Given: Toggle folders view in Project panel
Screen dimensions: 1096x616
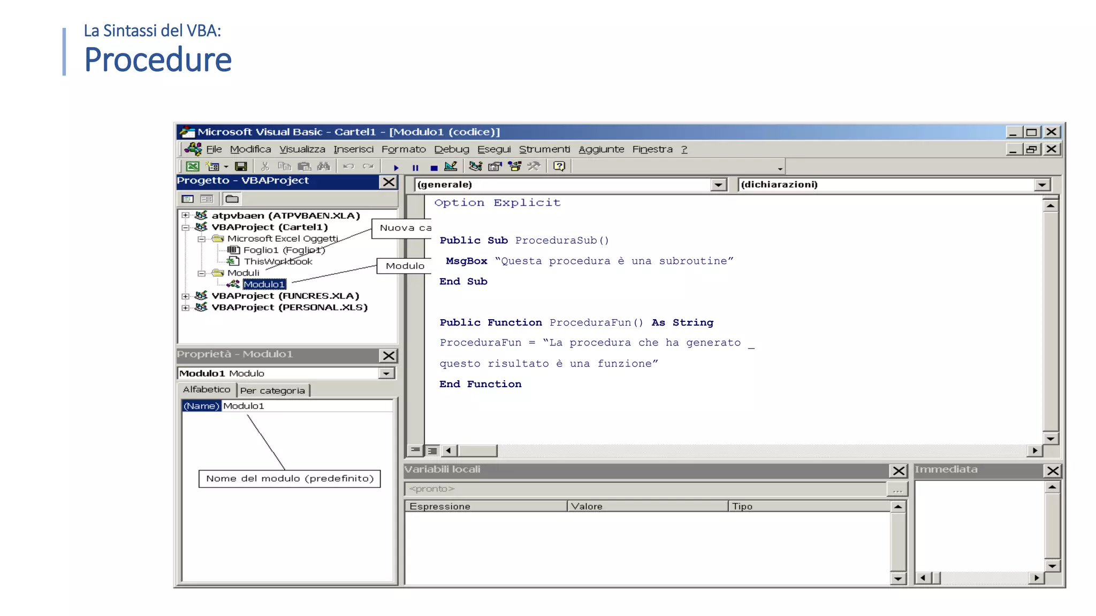Looking at the screenshot, I should pos(232,199).
